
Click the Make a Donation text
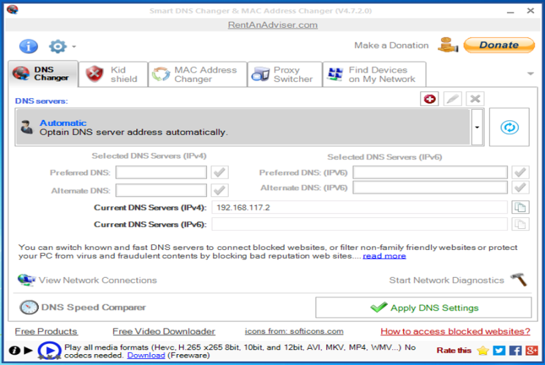click(391, 45)
